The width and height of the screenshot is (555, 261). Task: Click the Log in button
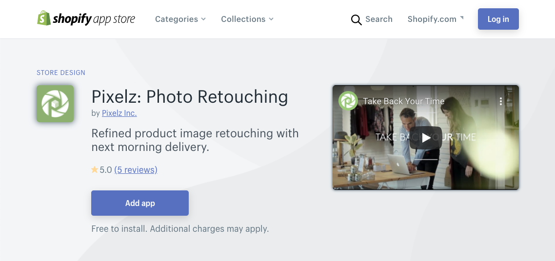click(498, 19)
